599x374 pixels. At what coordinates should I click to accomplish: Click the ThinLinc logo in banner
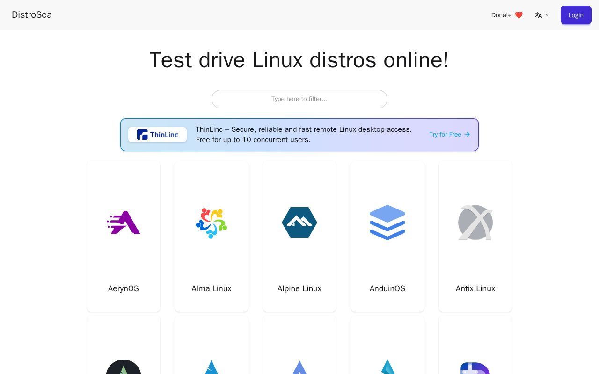point(157,135)
